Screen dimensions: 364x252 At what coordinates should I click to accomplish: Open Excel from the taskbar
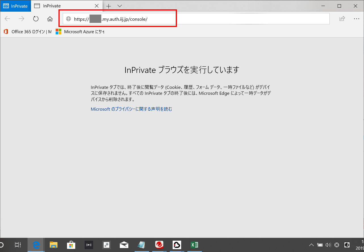pyautogui.click(x=194, y=245)
